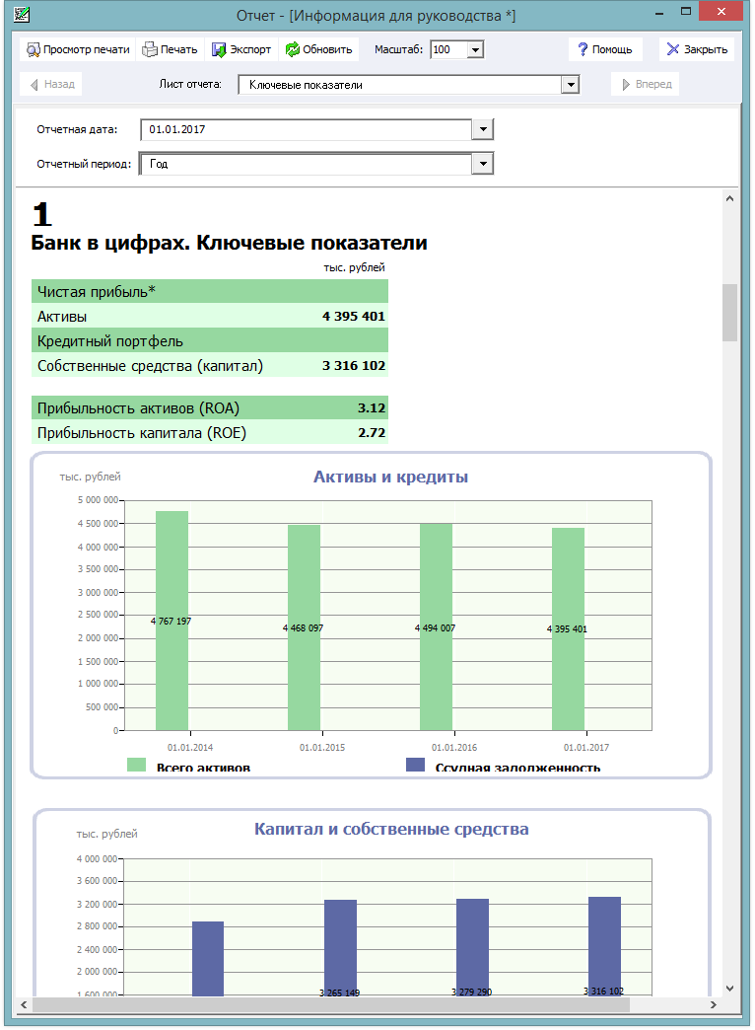
Task: Click the application icon in title bar
Action: (x=22, y=14)
